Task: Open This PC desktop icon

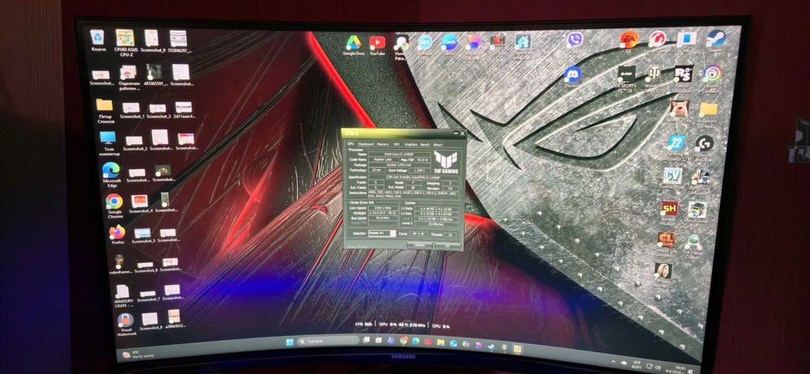Action: pyautogui.click(x=109, y=143)
